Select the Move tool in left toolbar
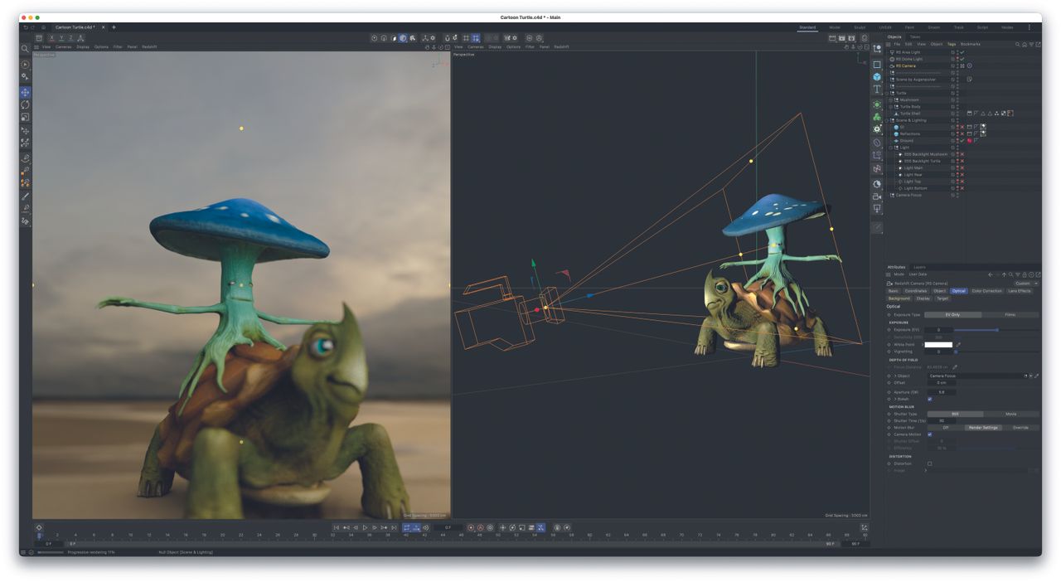Image resolution: width=1061 pixels, height=582 pixels. click(x=25, y=92)
